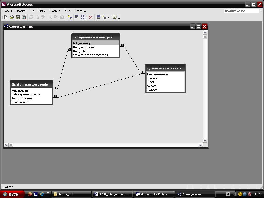The width and height of the screenshot is (264, 198).
Task: Click the Show Direct Relationships icon
Action: [x=77, y=17]
